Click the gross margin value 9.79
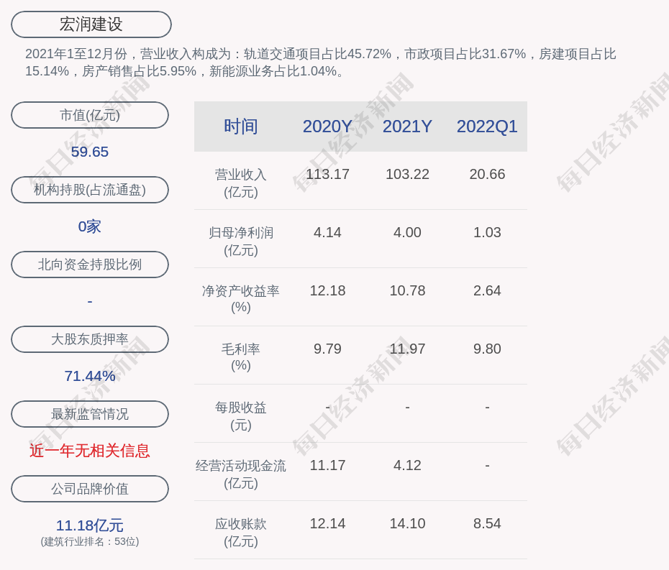669x570 pixels. (x=328, y=349)
